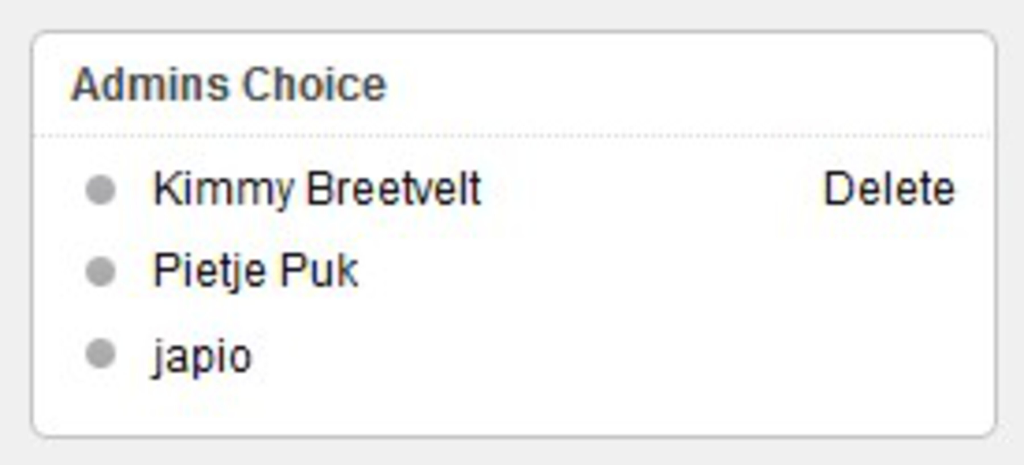The image size is (1024, 465).
Task: Click blank row area right of japio
Action: [x=596, y=354]
